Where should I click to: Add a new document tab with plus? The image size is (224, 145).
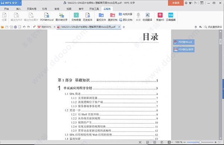tap(124, 27)
